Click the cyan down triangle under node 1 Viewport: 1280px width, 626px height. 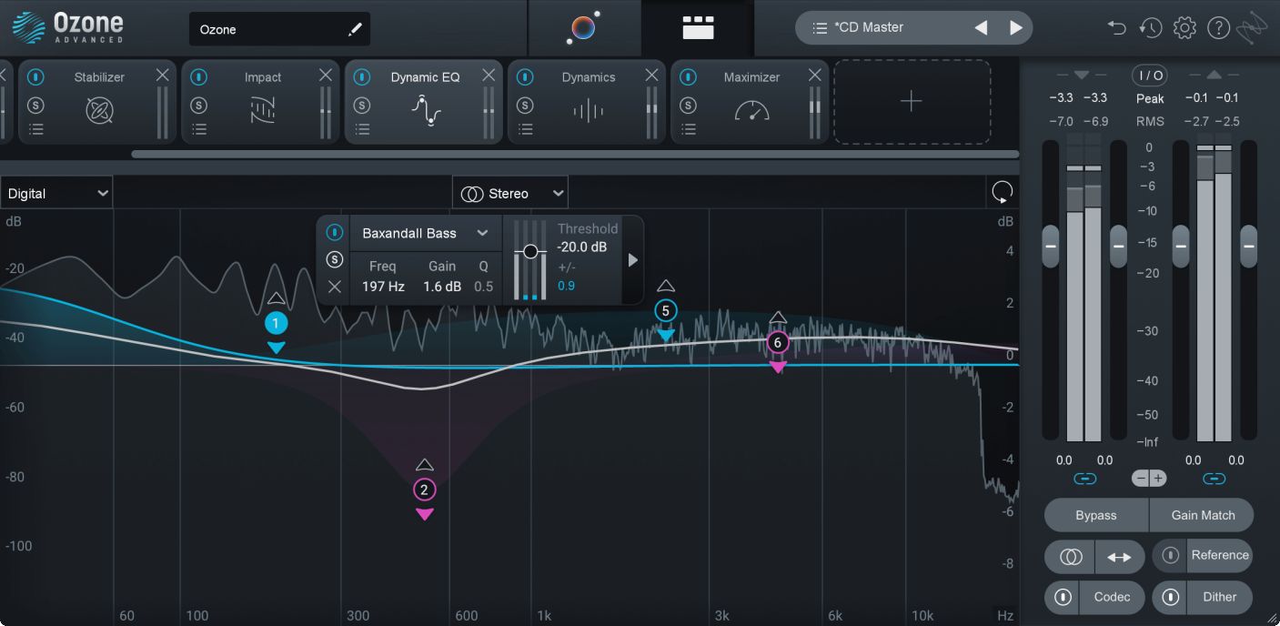(x=277, y=347)
